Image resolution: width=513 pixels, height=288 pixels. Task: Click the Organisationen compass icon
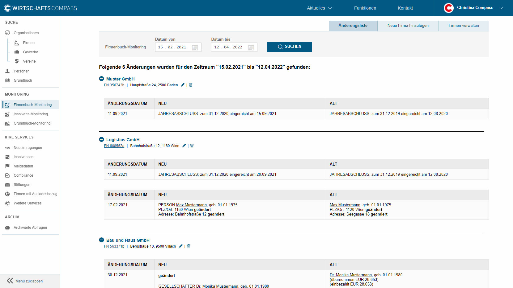click(7, 33)
